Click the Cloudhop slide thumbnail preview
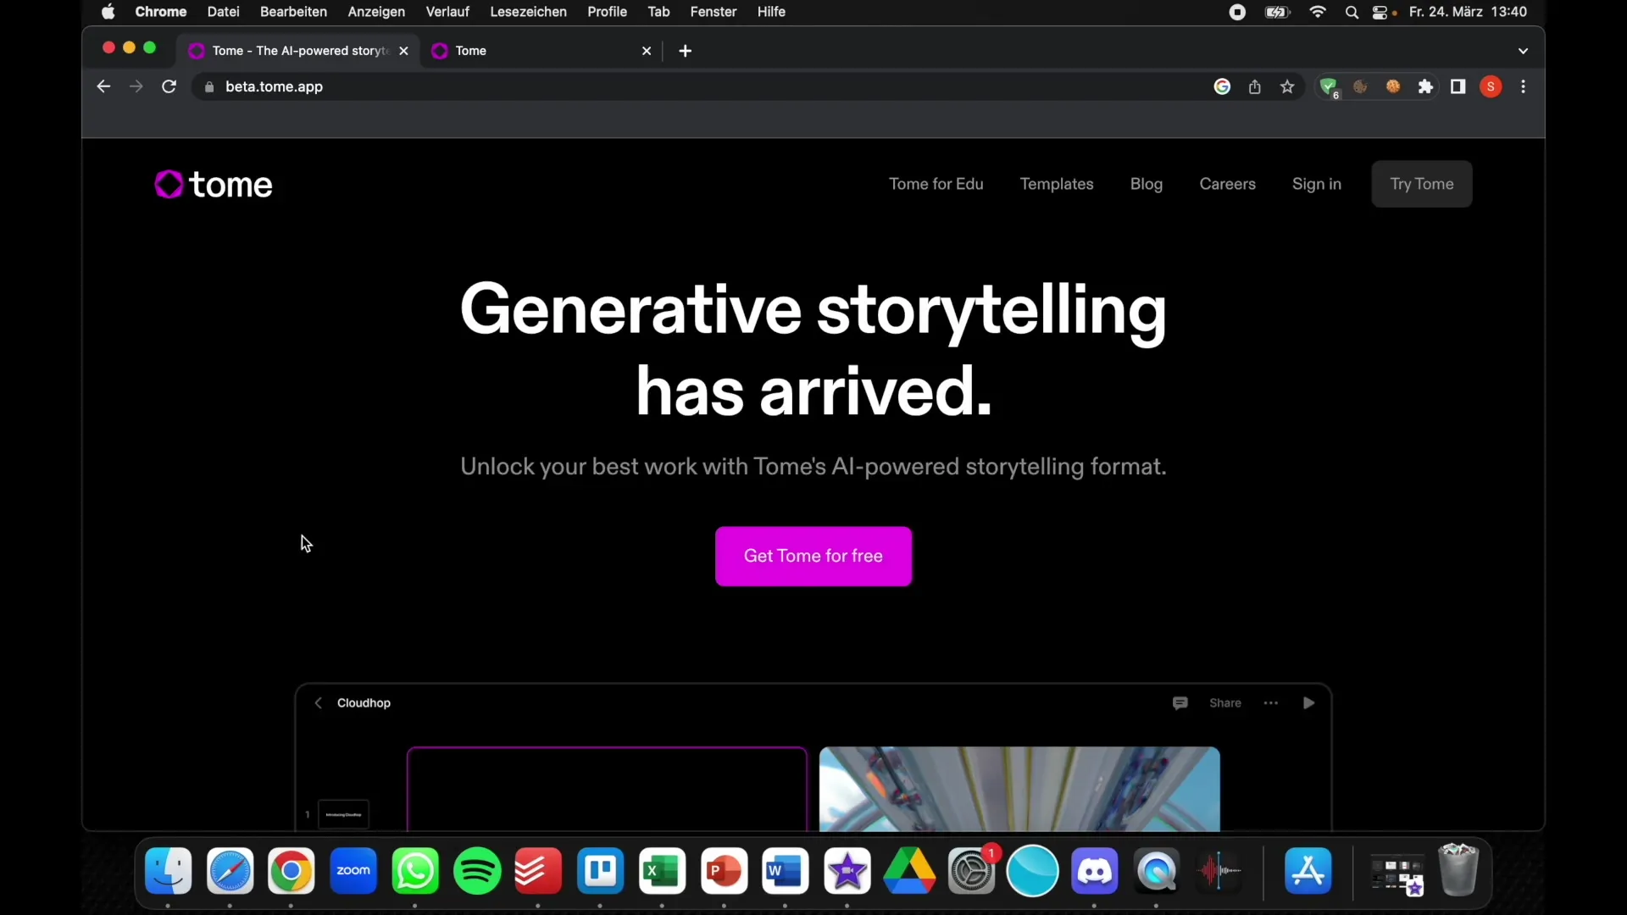 [344, 813]
